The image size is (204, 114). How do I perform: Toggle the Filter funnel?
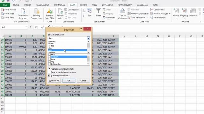pos(98,13)
